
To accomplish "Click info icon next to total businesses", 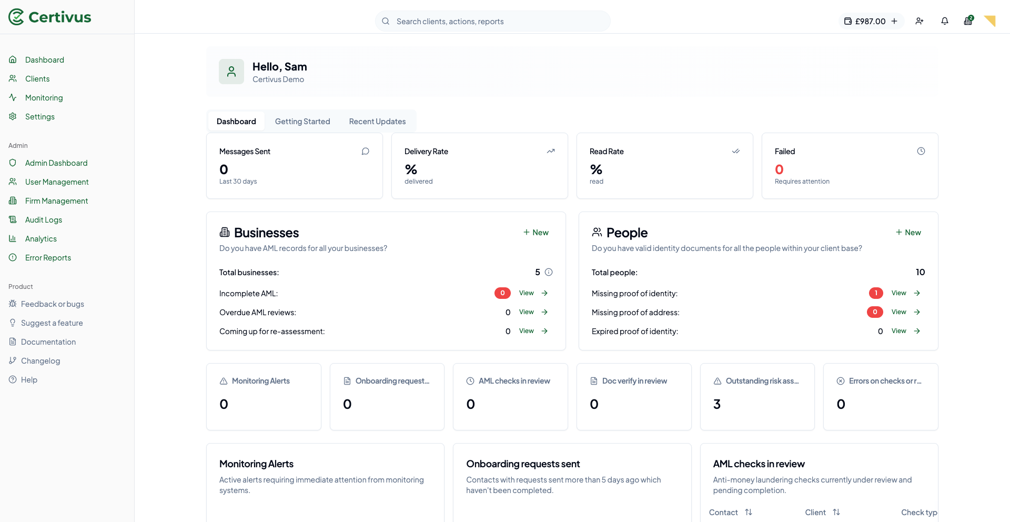I will pyautogui.click(x=549, y=272).
